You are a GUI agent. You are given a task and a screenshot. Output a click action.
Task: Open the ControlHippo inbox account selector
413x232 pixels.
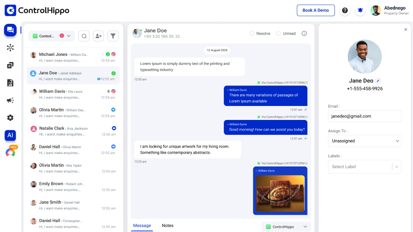pos(51,36)
